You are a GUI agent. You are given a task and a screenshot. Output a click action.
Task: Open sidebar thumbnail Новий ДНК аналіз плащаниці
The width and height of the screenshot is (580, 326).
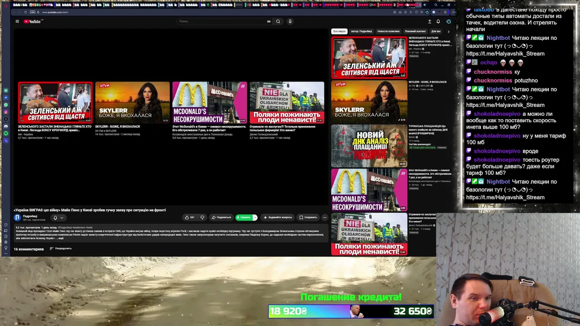[x=369, y=146]
